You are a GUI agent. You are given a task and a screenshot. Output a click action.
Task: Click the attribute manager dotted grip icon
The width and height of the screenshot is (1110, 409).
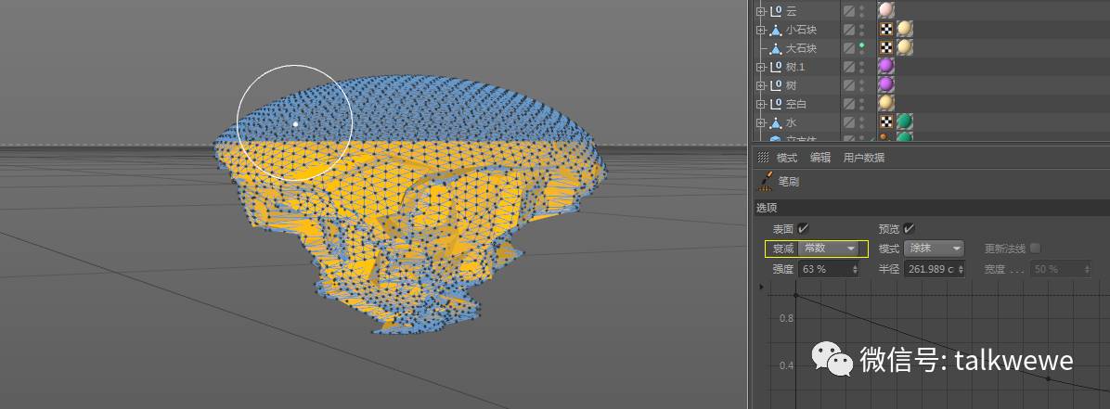(x=763, y=158)
